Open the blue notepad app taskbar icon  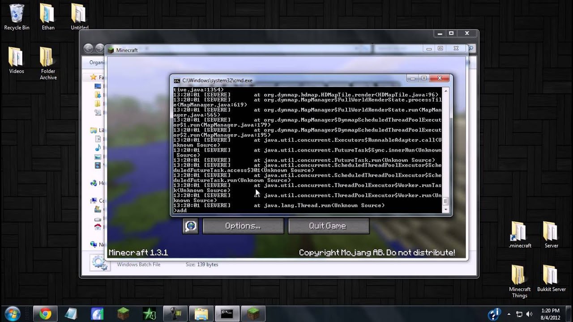pos(71,314)
